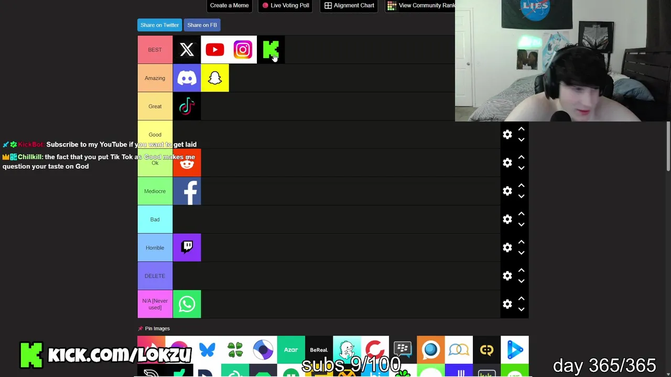Pick the yellow chain-link logo image

pyautogui.click(x=486, y=350)
